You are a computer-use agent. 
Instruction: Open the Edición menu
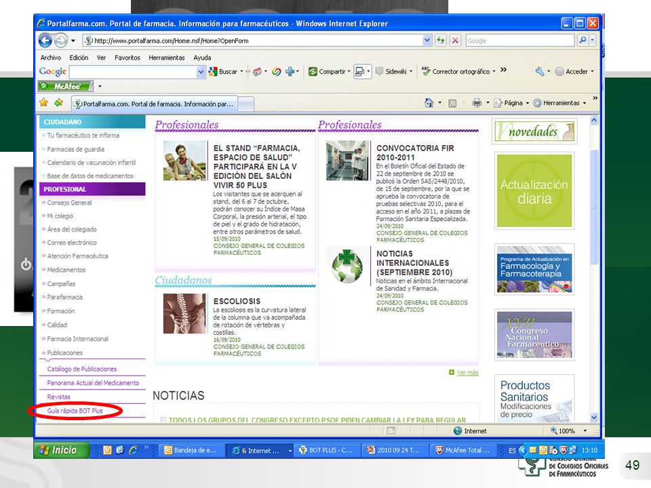[79, 58]
